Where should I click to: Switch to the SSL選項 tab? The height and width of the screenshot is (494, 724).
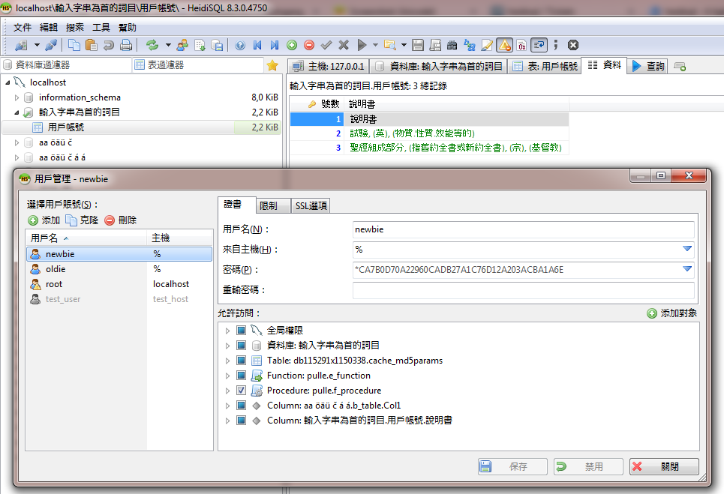pos(311,205)
